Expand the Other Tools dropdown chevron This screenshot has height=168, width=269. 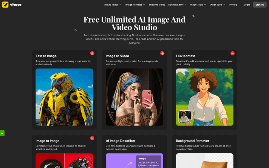(224, 5)
